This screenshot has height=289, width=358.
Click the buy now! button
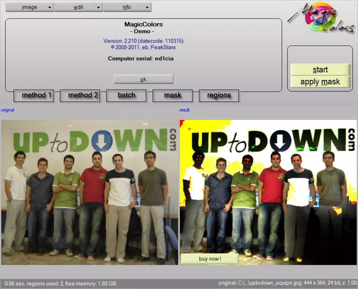[x=210, y=259]
